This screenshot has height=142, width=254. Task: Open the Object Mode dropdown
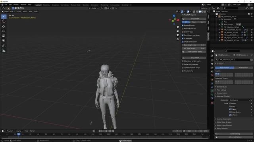pyautogui.click(x=9, y=11)
